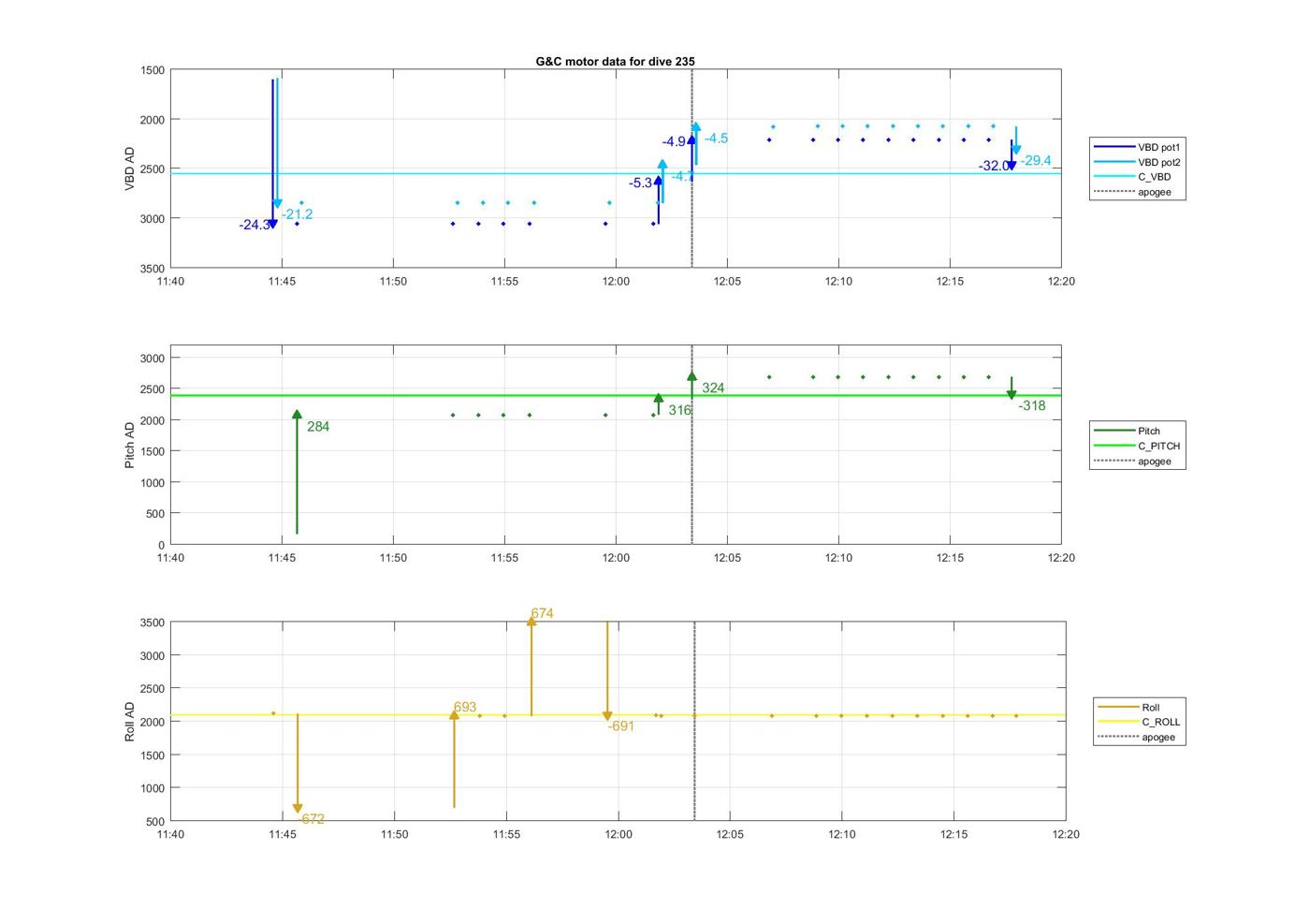Select 'apogee' entry in Roll legend

click(1140, 737)
